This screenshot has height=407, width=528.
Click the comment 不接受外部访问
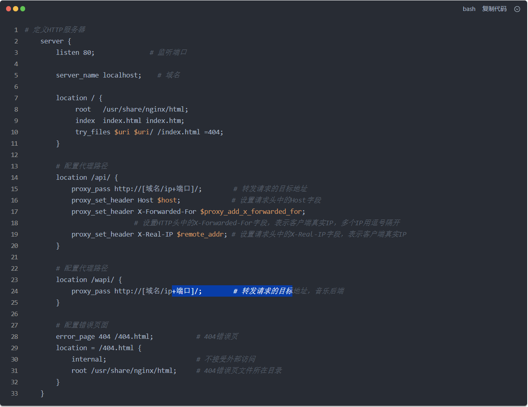(226, 359)
